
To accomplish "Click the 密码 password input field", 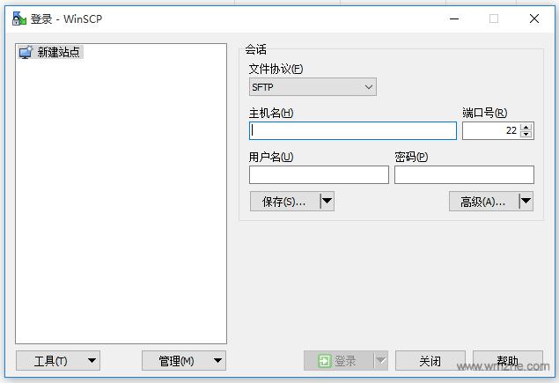I will (464, 174).
